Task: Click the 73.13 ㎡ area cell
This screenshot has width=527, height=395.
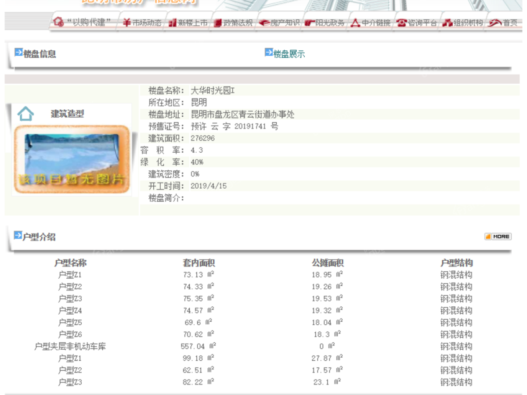Action: coord(199,275)
